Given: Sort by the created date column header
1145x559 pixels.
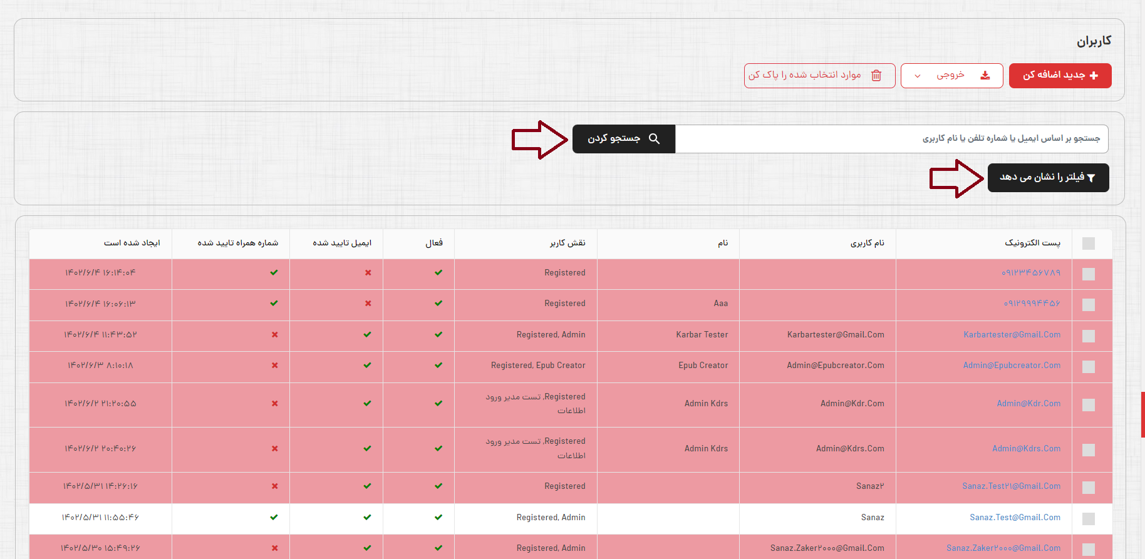Looking at the screenshot, I should [x=132, y=243].
